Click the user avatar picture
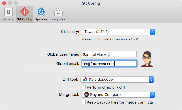This screenshot has width=182, height=110. [x=147, y=59]
